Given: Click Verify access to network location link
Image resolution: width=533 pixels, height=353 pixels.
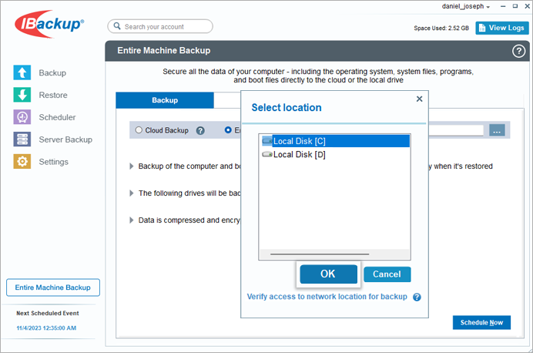Looking at the screenshot, I should click(x=327, y=297).
